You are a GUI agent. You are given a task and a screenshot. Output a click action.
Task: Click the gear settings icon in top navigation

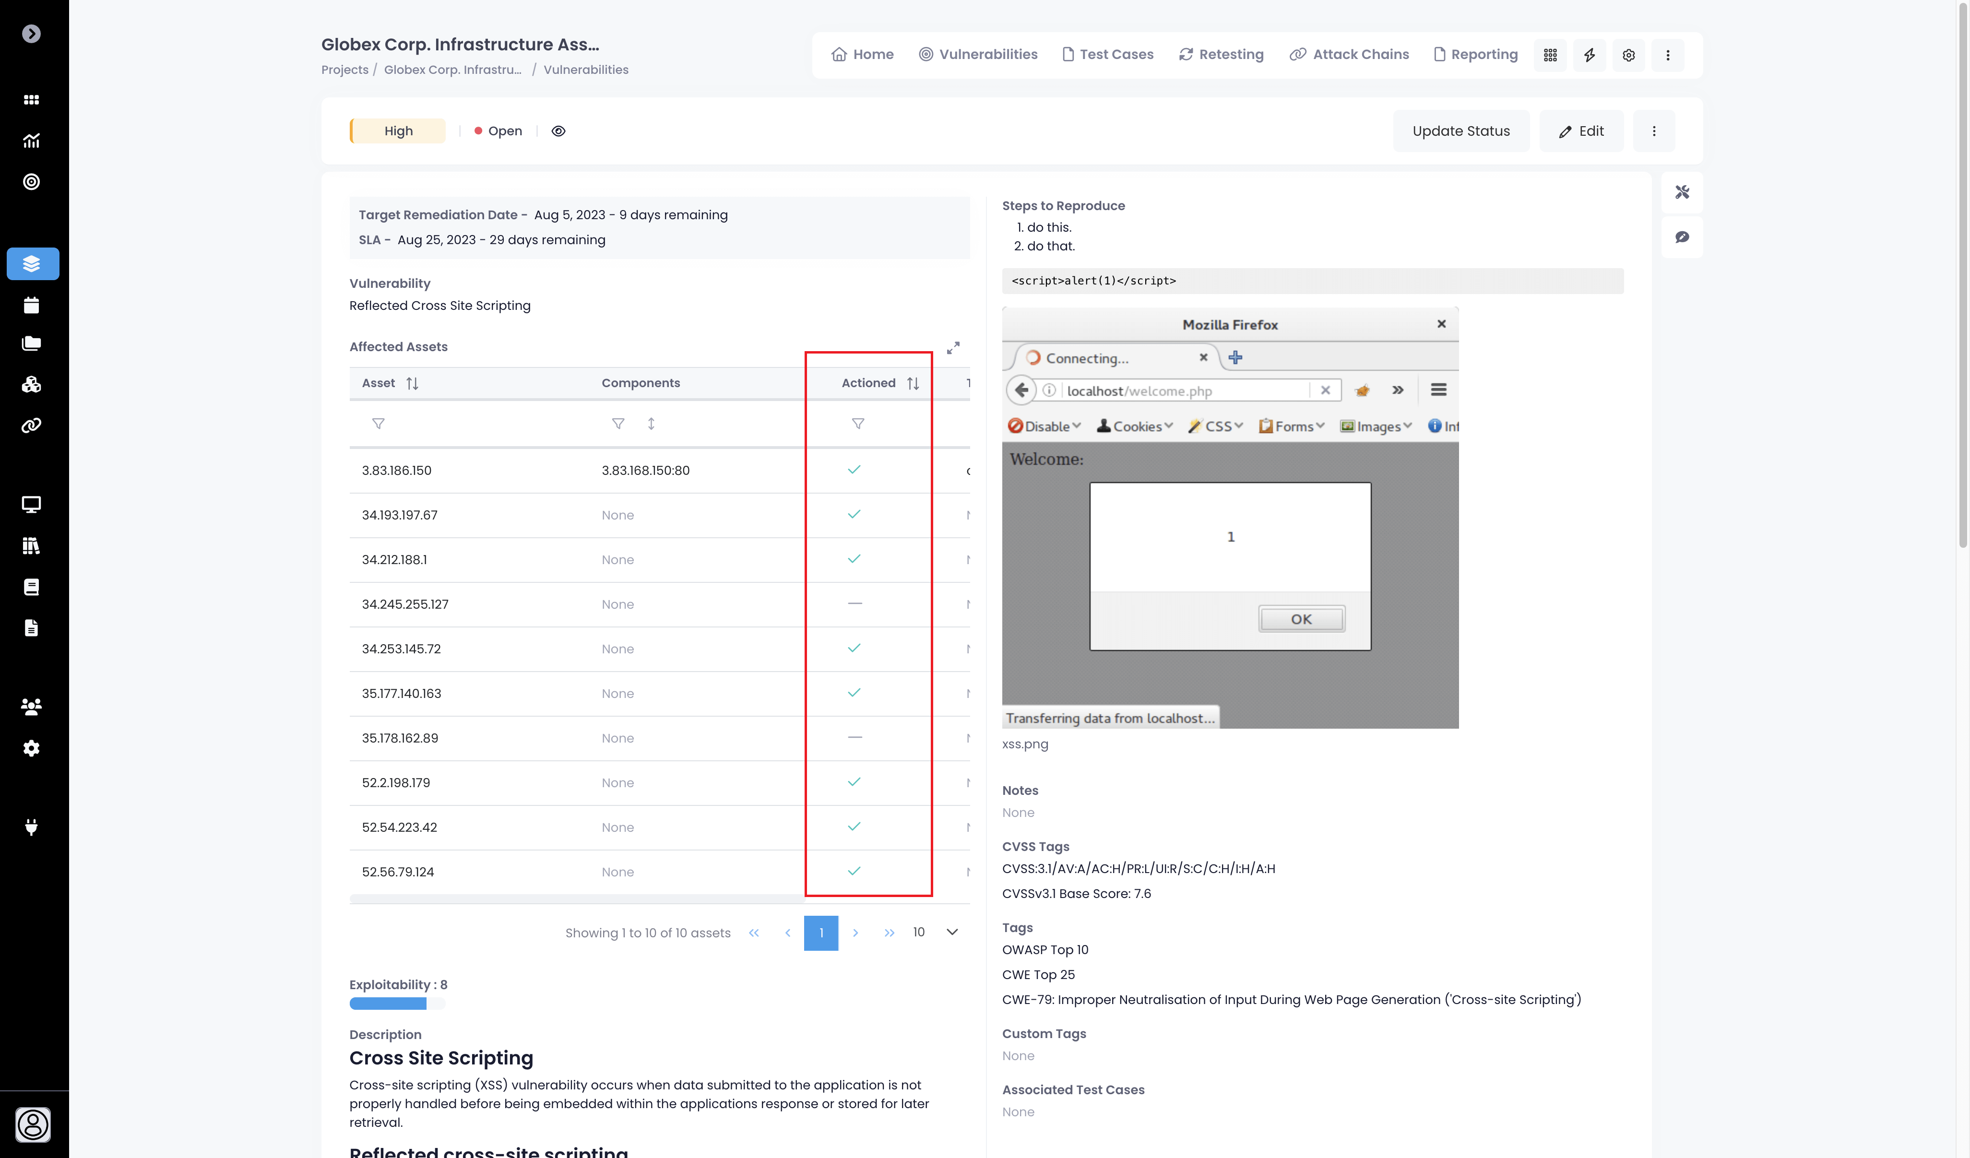click(x=1628, y=55)
